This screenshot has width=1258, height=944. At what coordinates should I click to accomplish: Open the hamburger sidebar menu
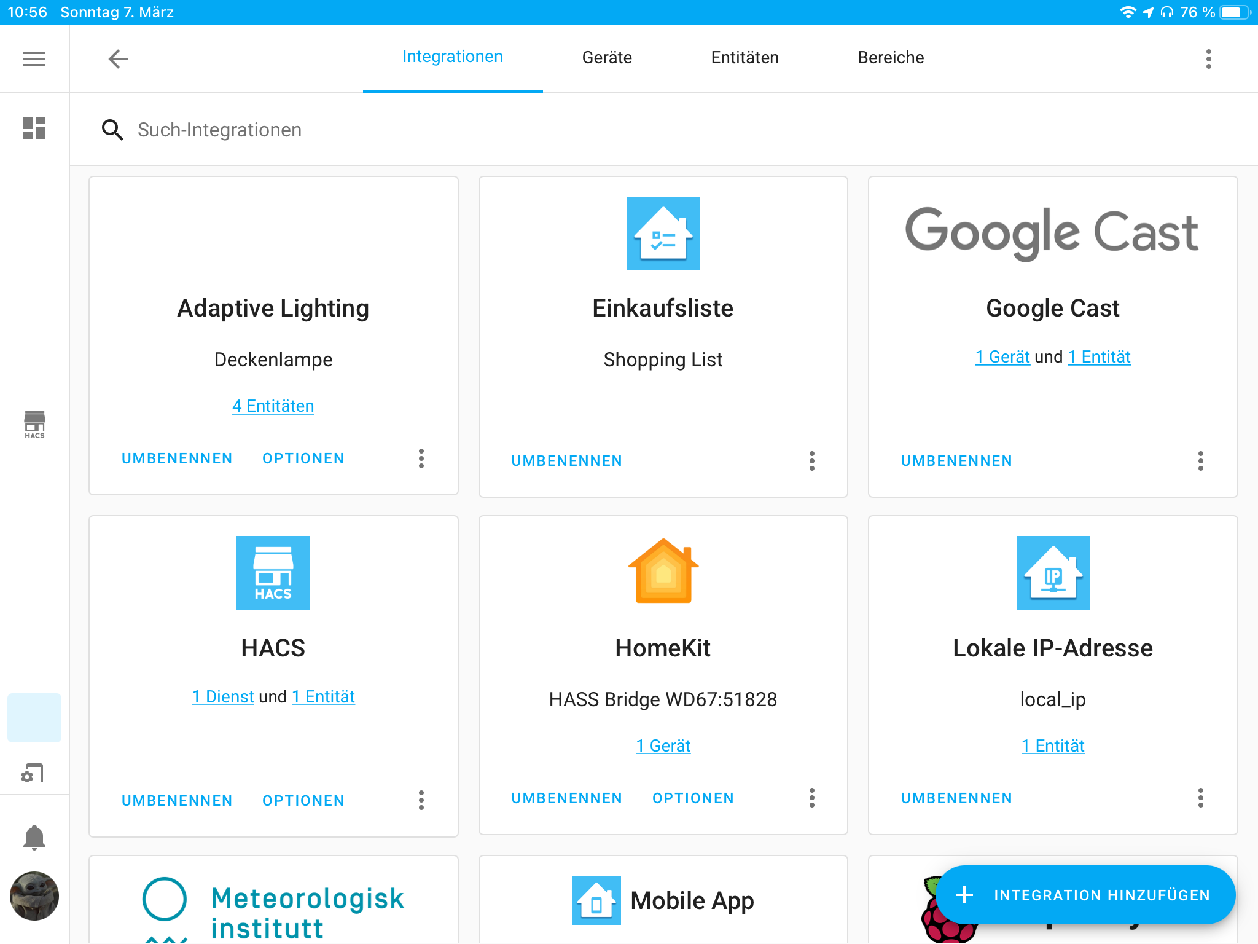coord(34,59)
